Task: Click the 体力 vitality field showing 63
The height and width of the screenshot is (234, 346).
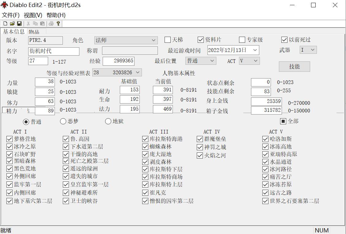Action: pos(45,101)
